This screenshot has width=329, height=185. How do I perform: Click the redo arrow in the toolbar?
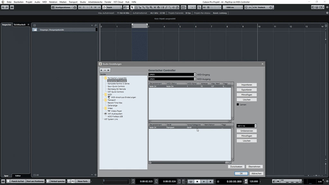point(7,7)
